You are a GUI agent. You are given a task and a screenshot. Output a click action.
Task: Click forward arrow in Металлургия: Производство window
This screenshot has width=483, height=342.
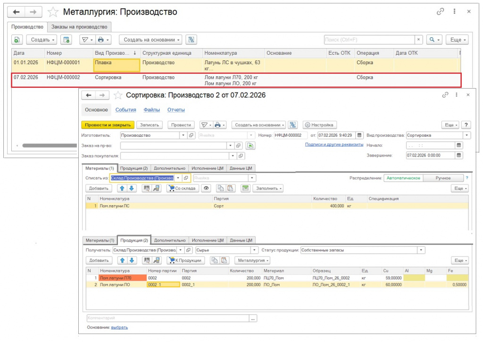(x=33, y=12)
